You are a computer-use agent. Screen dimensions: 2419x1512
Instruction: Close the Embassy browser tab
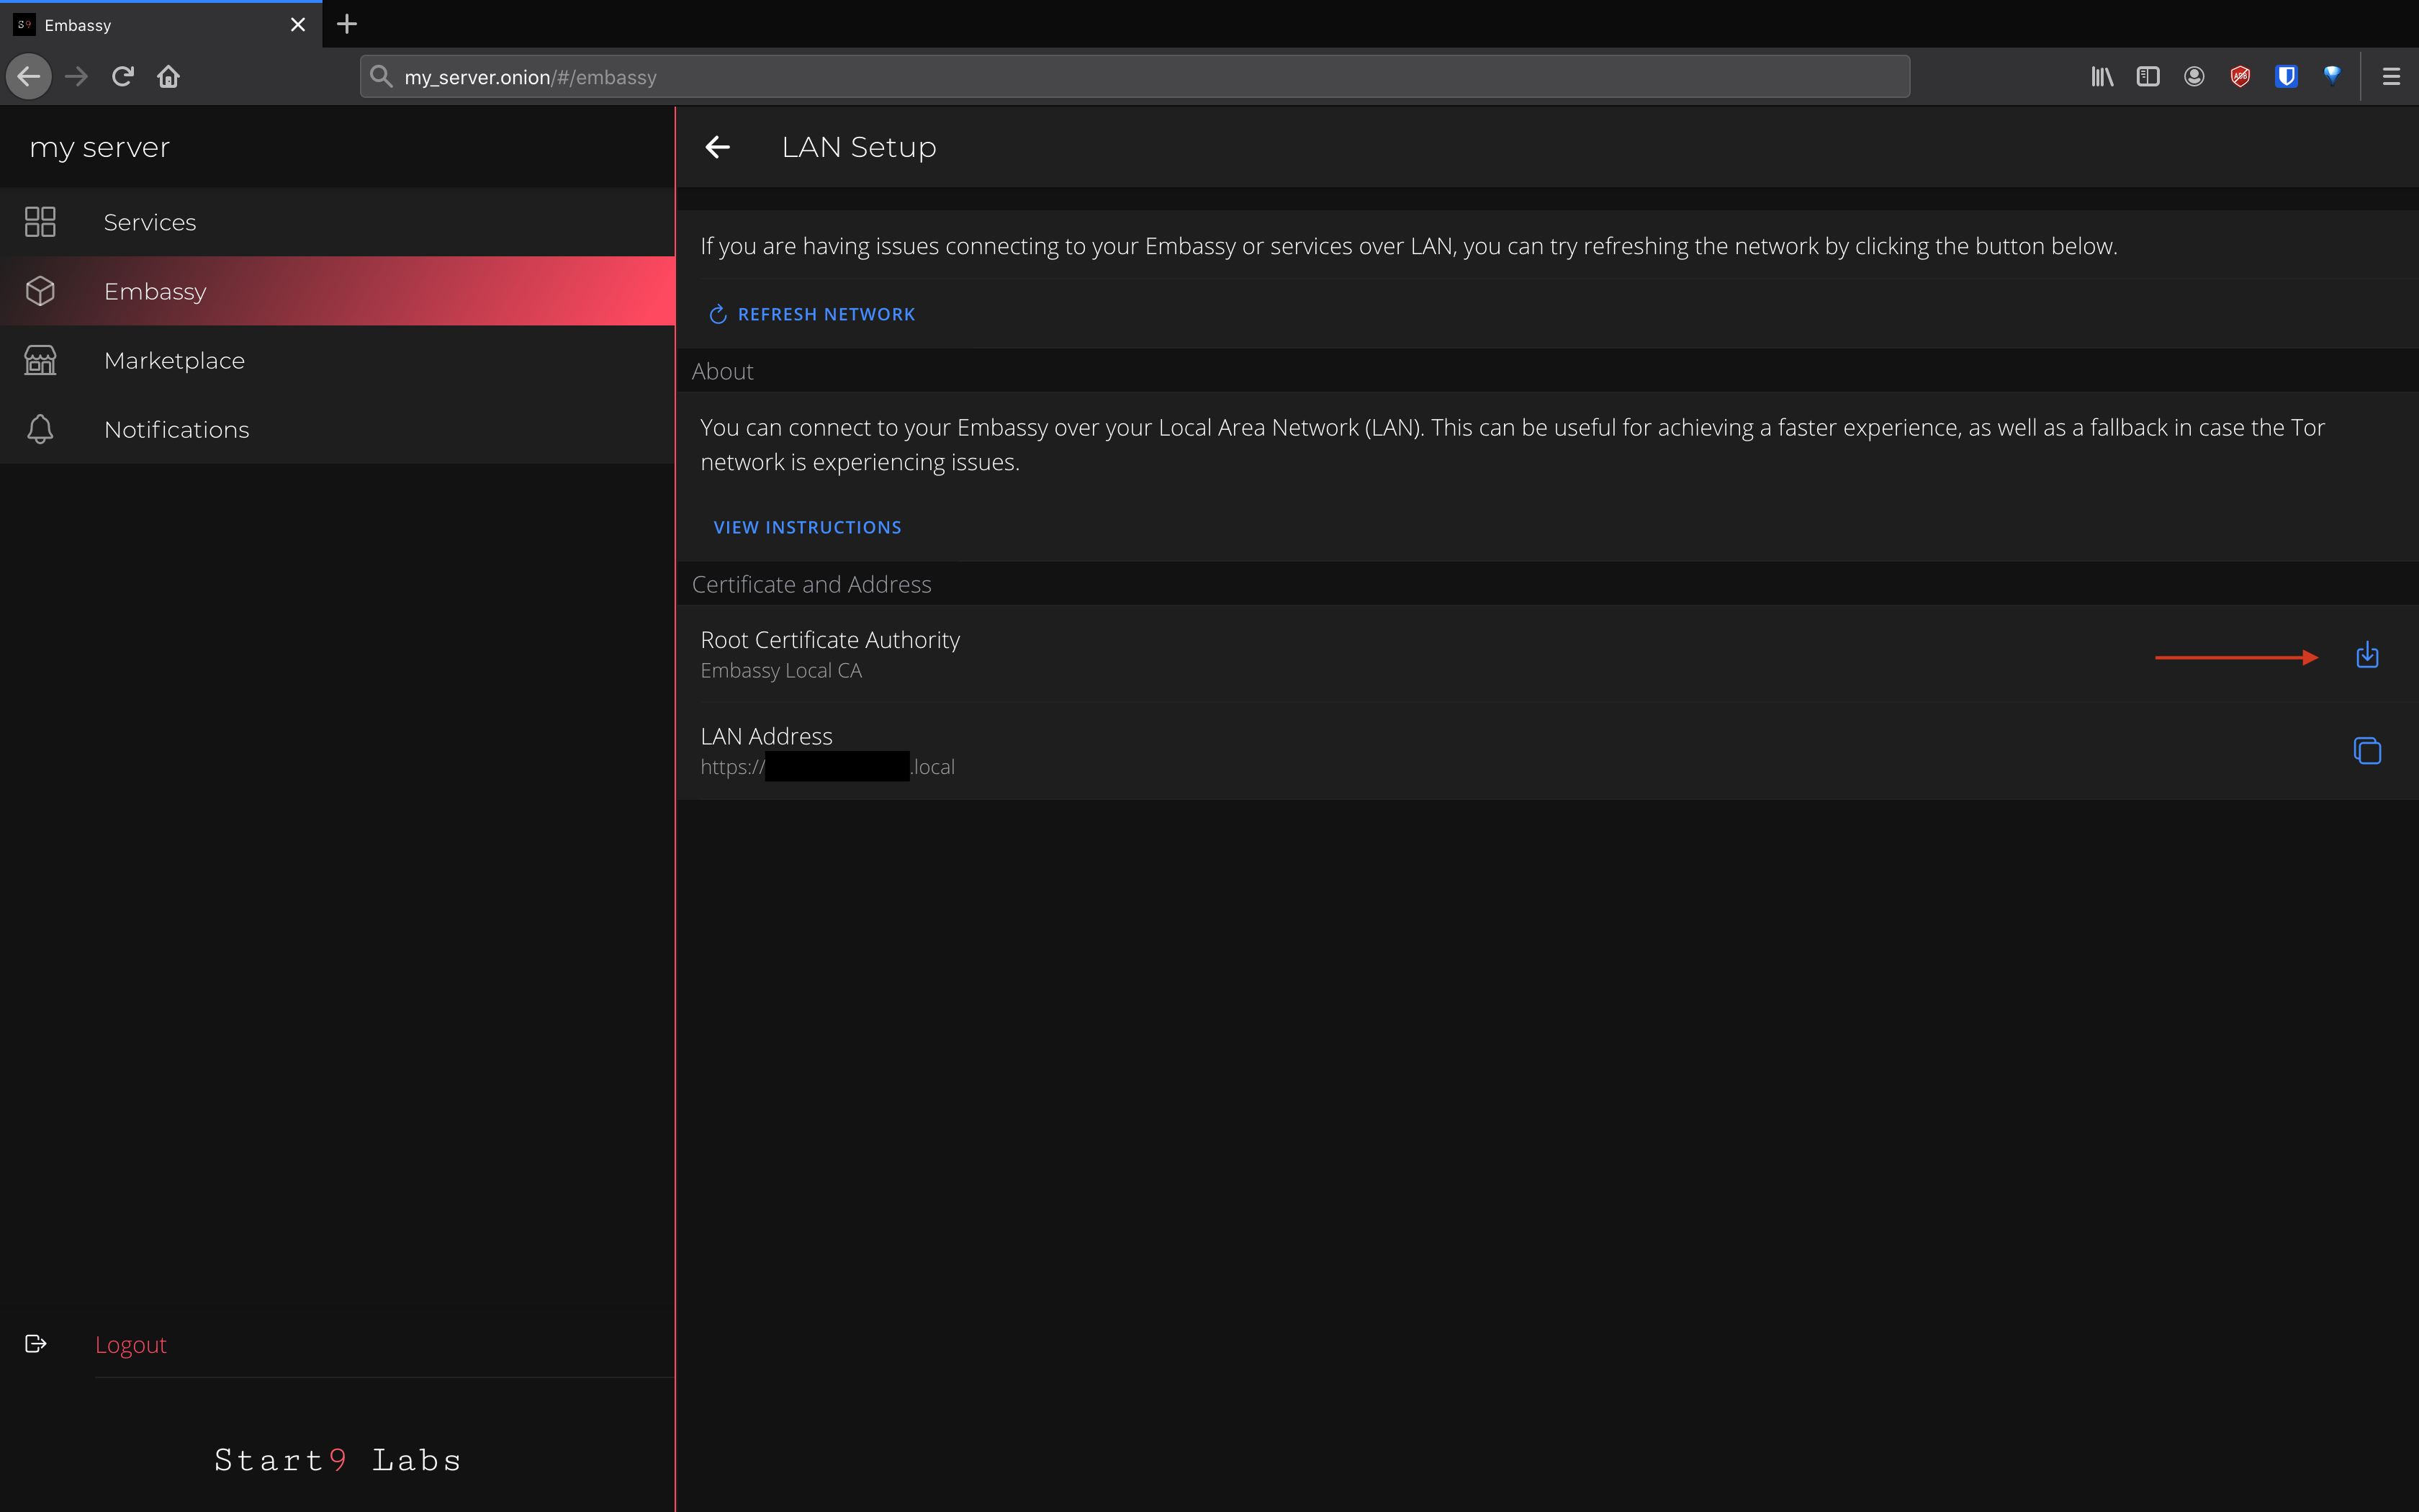[298, 24]
